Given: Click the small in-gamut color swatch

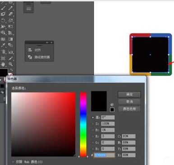Looking at the screenshot, I should pyautogui.click(x=112, y=109).
